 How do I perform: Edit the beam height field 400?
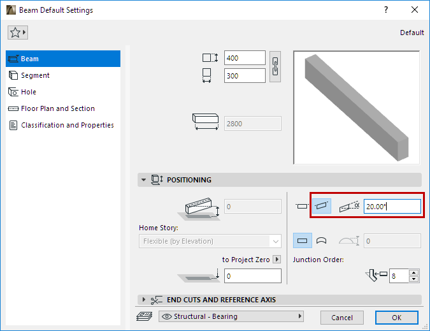point(245,58)
